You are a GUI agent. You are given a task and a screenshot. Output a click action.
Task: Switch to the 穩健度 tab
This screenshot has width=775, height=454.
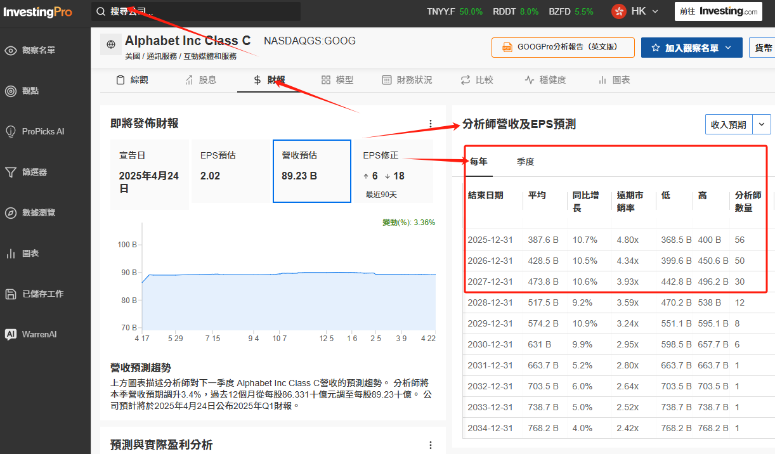click(545, 80)
